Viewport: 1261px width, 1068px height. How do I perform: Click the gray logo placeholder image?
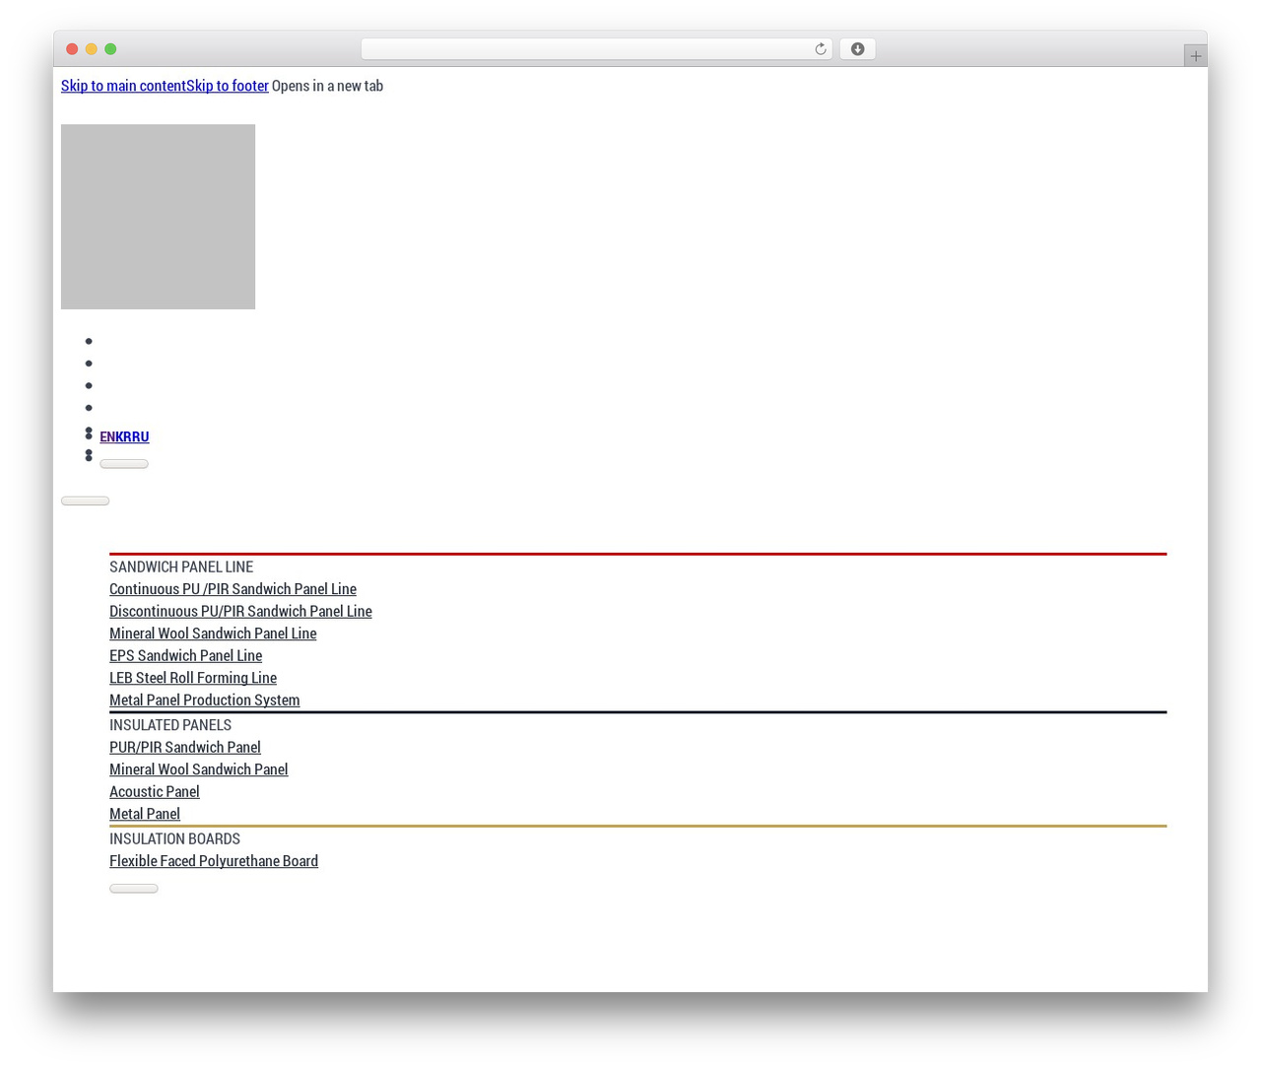tap(158, 217)
